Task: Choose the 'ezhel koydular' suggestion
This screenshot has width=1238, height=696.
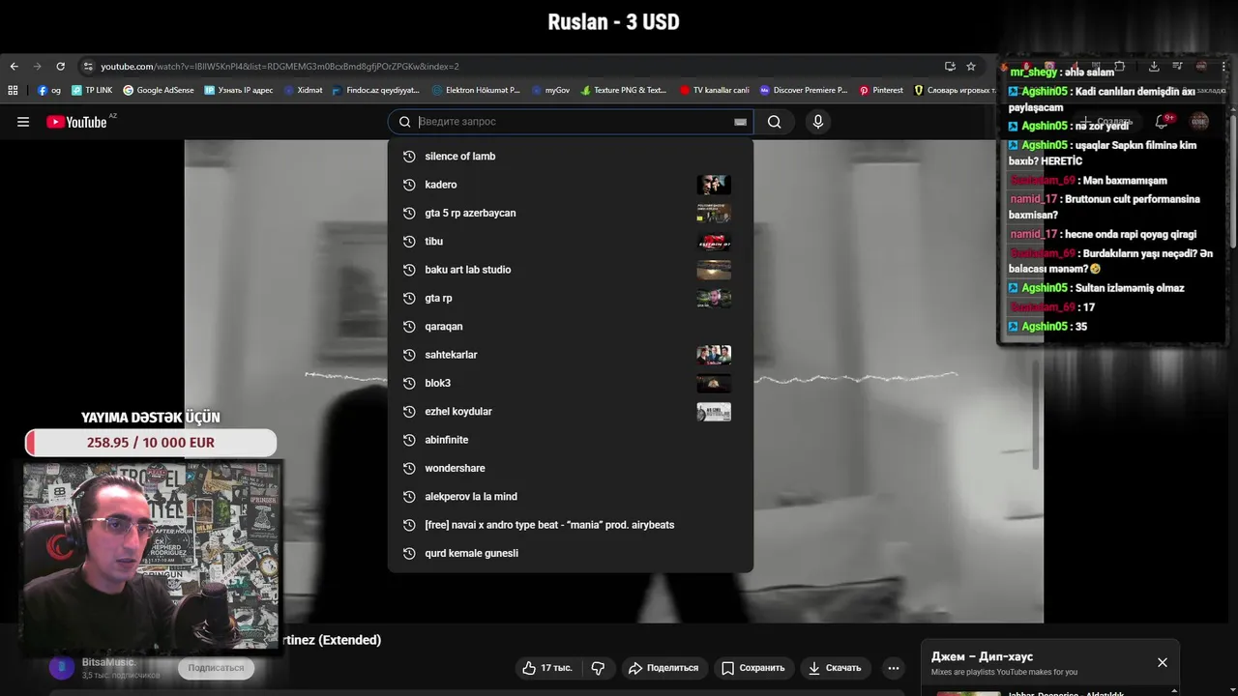Action: (x=571, y=412)
